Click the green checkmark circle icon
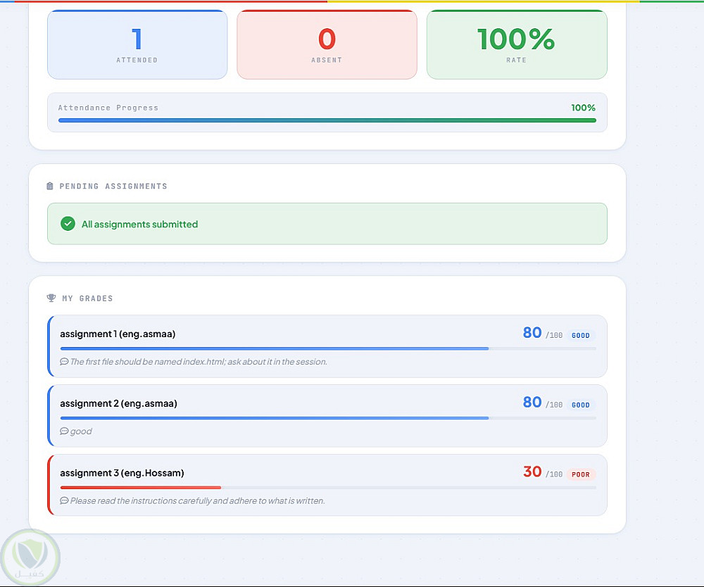 point(68,224)
